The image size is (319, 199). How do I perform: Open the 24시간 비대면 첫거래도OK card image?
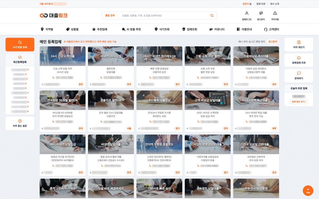tap(159, 56)
